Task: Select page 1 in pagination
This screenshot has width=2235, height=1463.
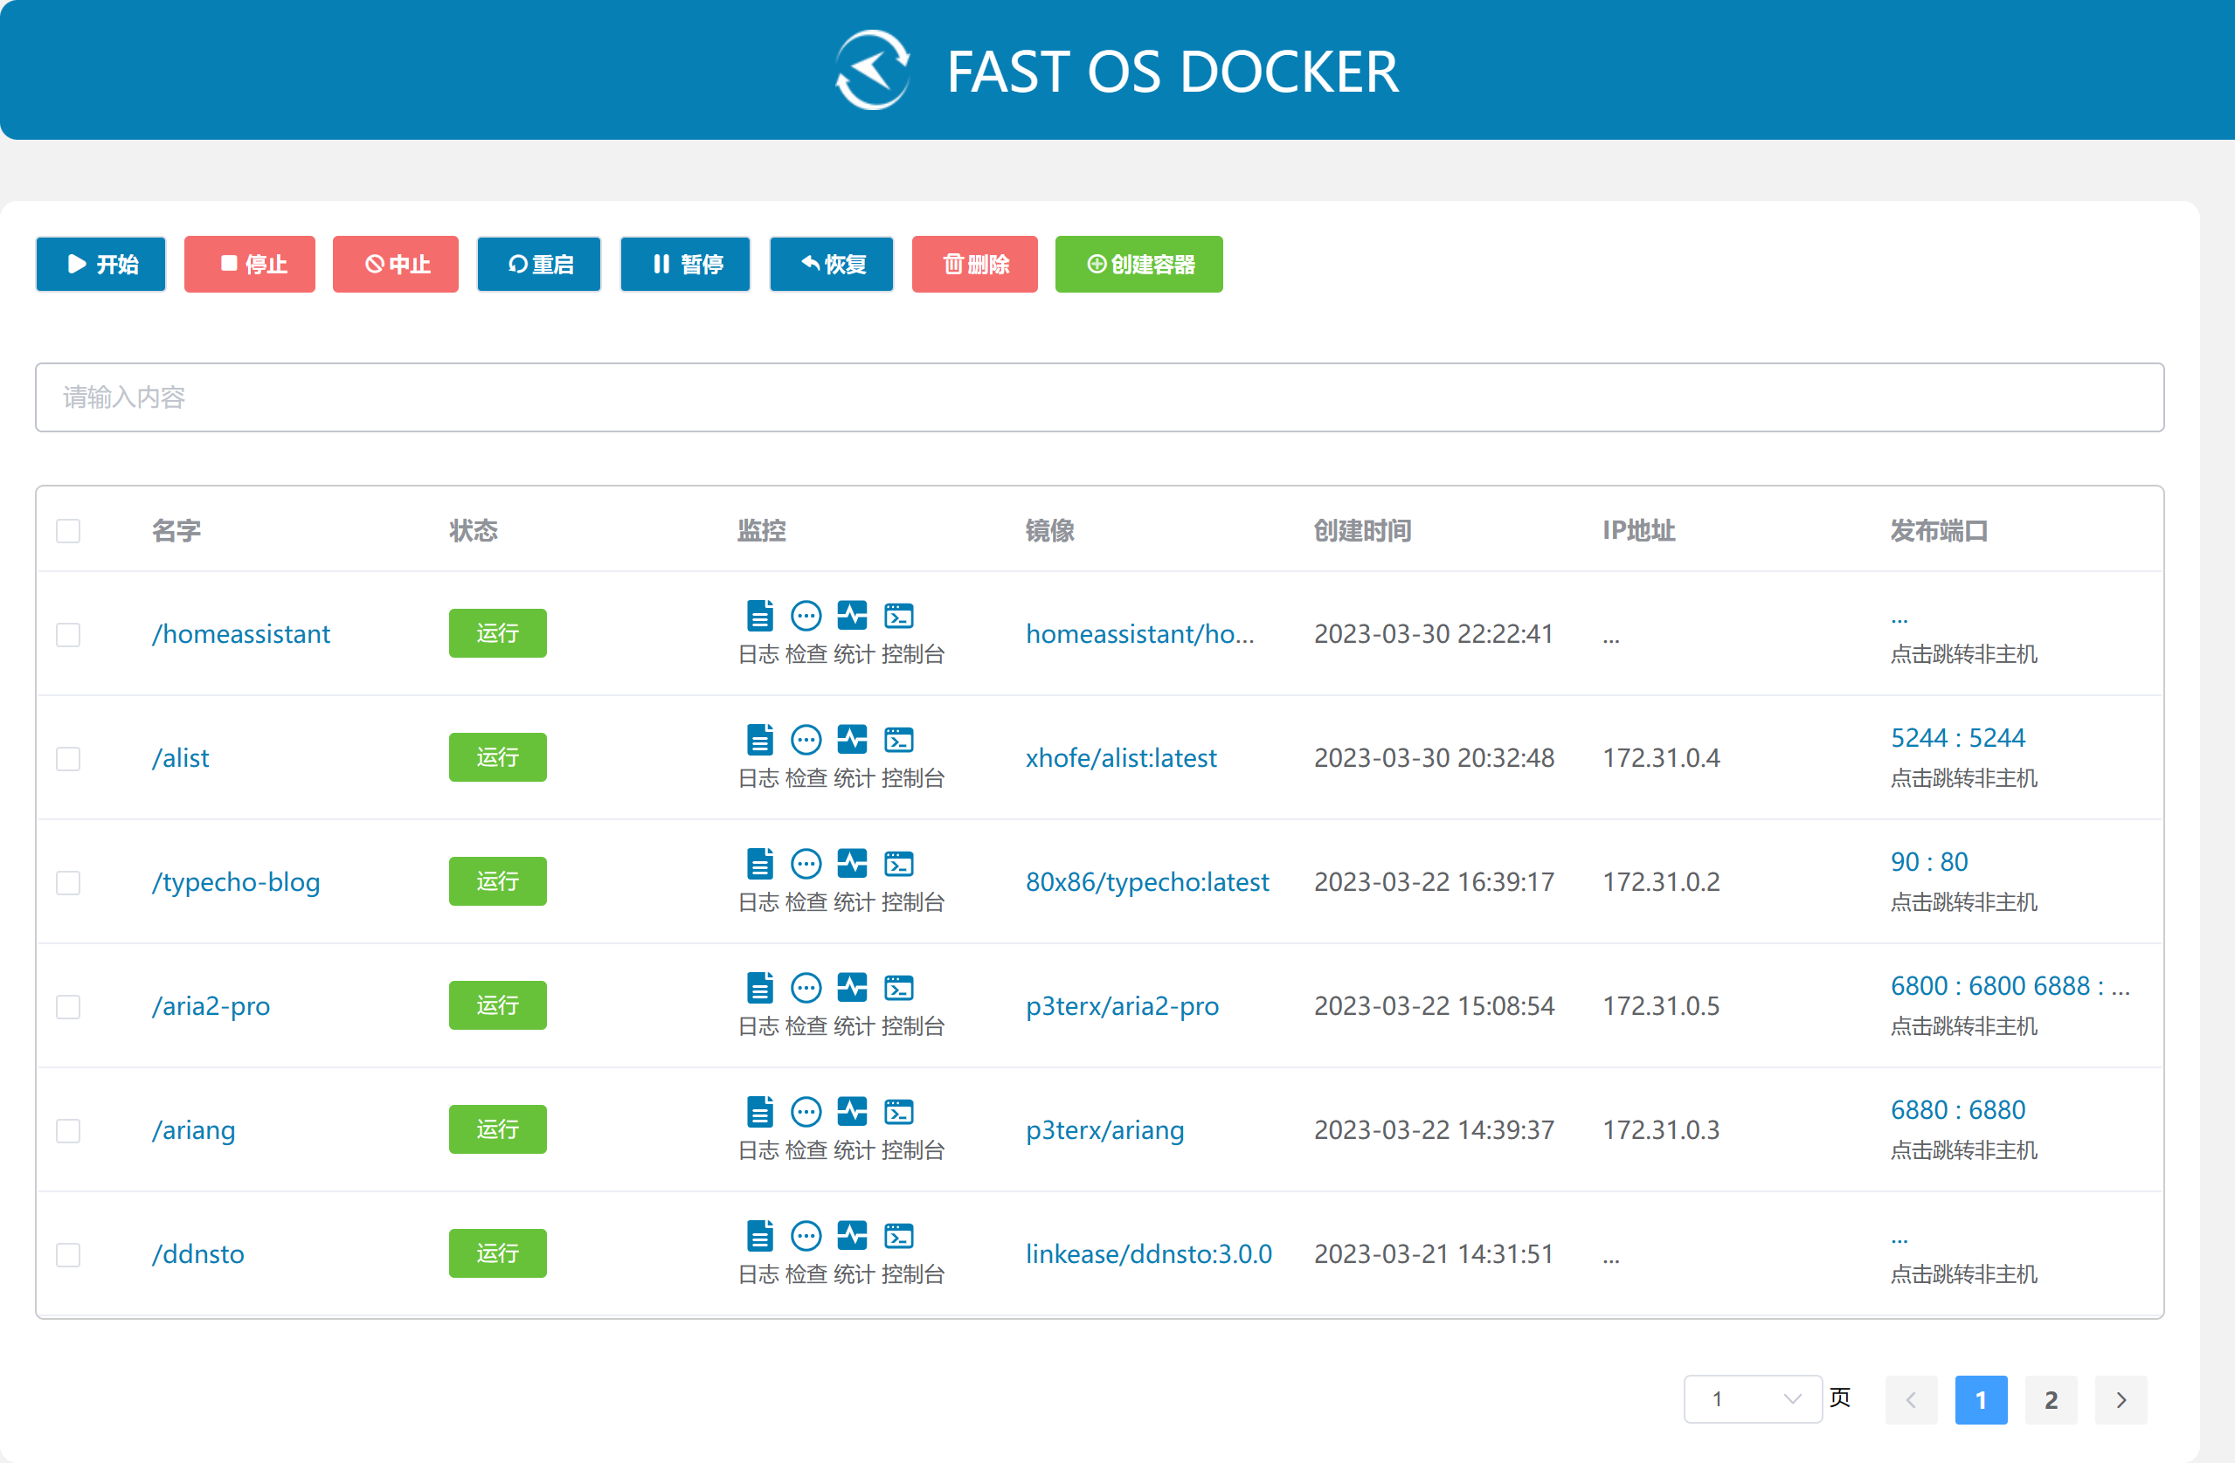Action: [x=1981, y=1399]
